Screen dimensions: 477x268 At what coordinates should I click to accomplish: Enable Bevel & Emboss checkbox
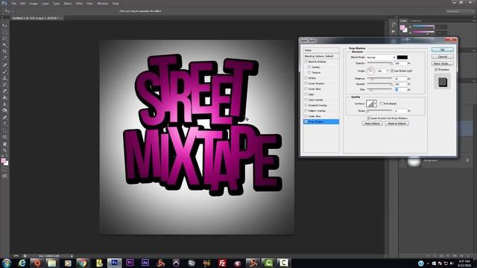click(306, 62)
